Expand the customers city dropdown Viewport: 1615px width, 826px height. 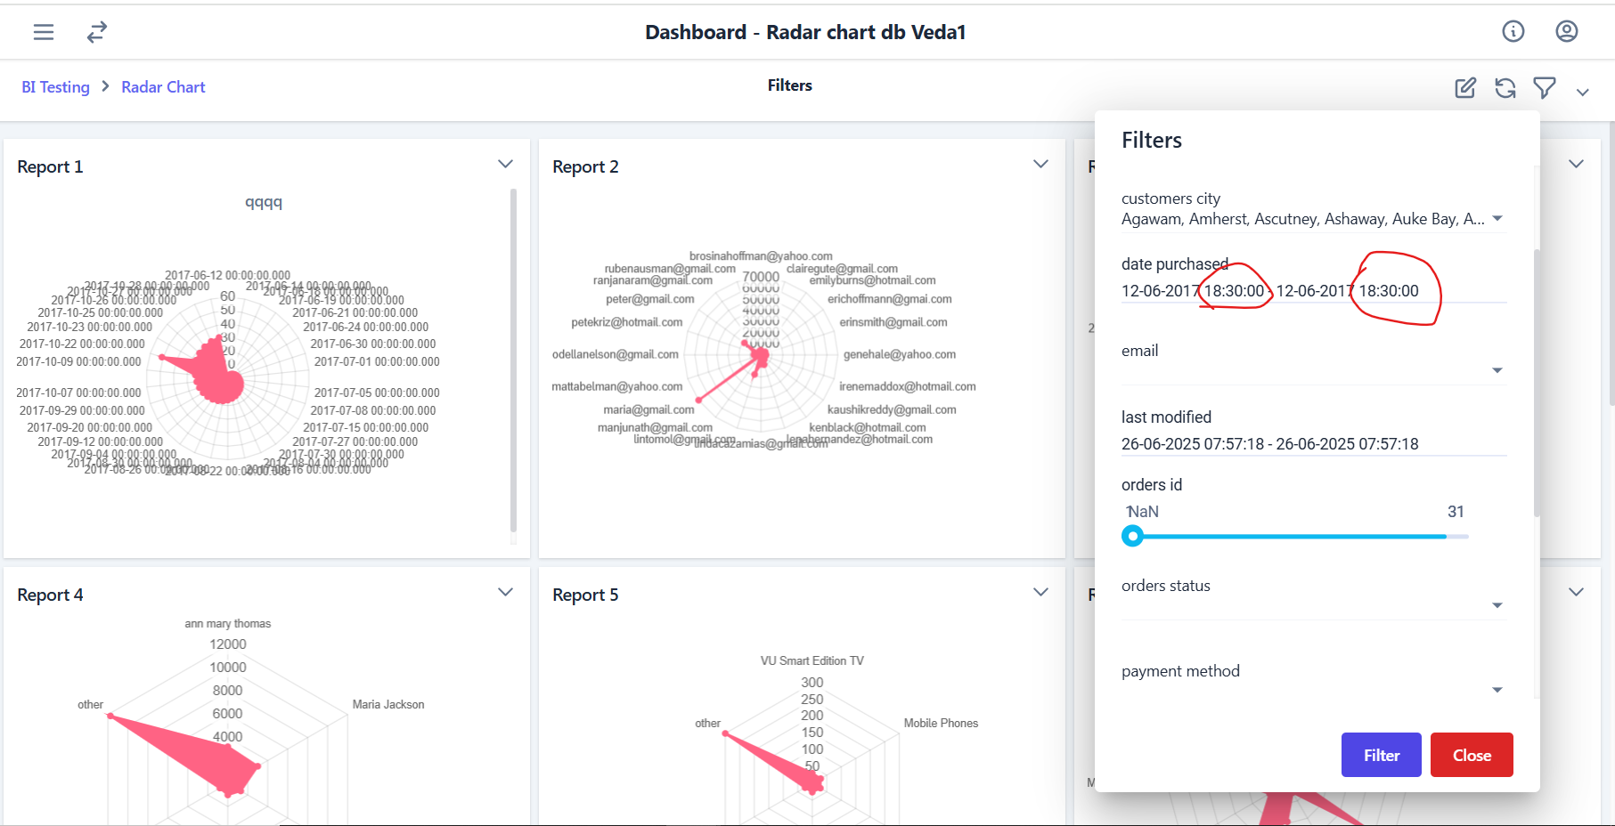click(x=1497, y=219)
